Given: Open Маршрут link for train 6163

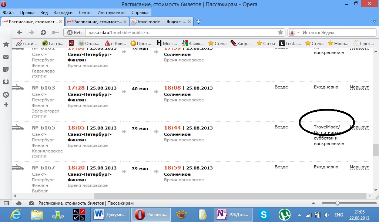Looking at the screenshot, I should pyautogui.click(x=359, y=87).
